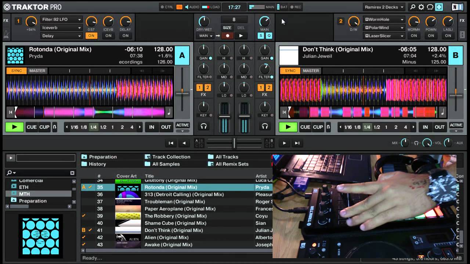The width and height of the screenshot is (470, 264).
Task: Set loop IN point on Deck A
Action: coord(152,127)
